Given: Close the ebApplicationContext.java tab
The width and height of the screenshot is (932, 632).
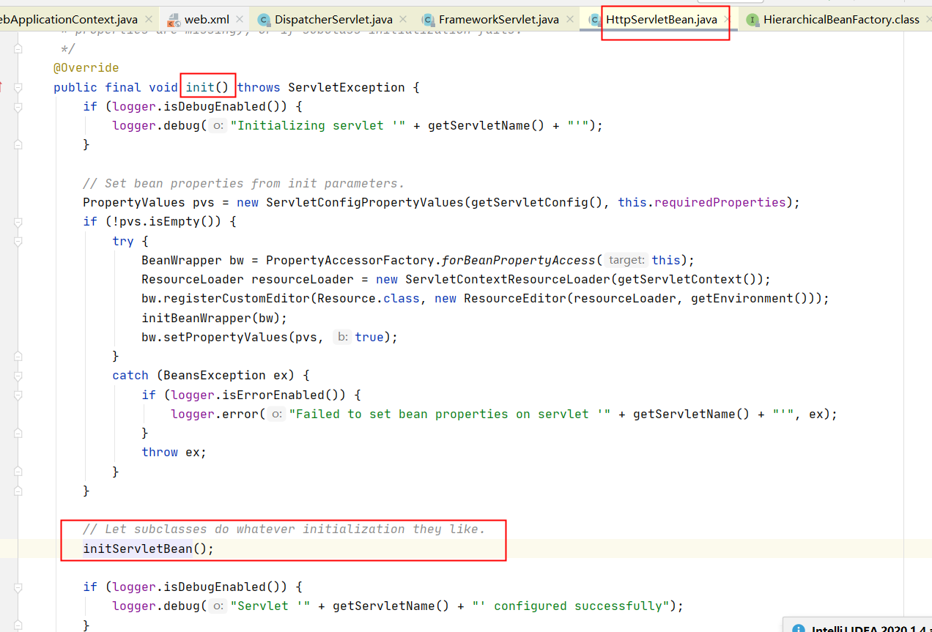Looking at the screenshot, I should click(x=149, y=20).
